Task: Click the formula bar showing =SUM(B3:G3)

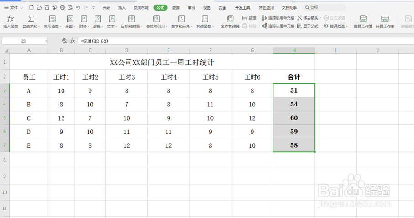Action: click(246, 41)
